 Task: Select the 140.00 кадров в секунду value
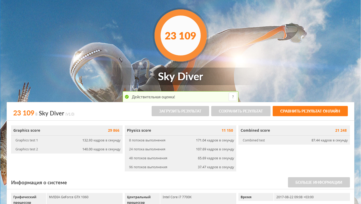[102, 149]
